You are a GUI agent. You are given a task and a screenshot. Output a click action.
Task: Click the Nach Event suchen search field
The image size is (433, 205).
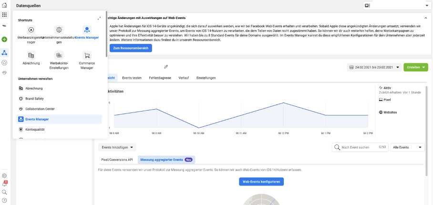pyautogui.click(x=358, y=147)
